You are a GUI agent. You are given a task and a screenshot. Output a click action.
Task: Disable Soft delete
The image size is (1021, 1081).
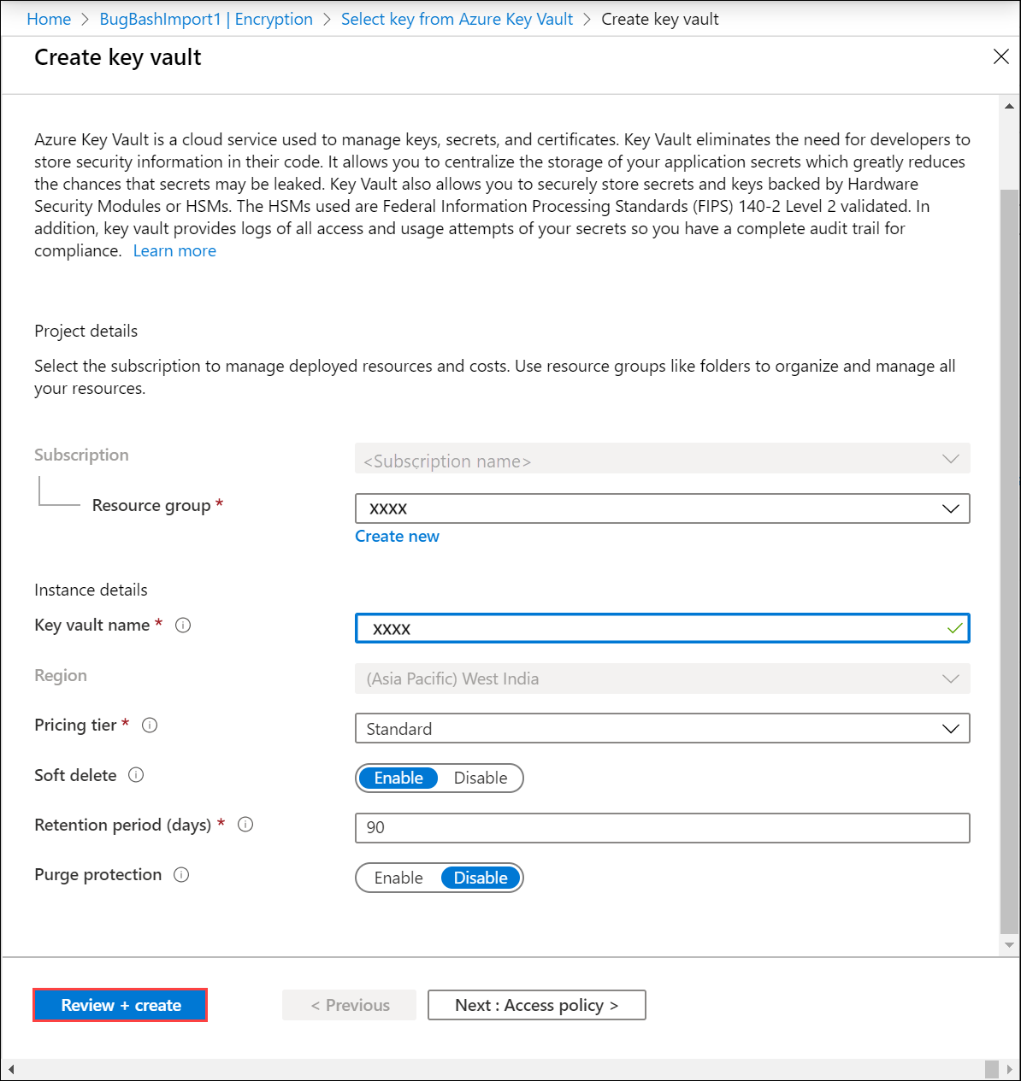click(x=481, y=778)
